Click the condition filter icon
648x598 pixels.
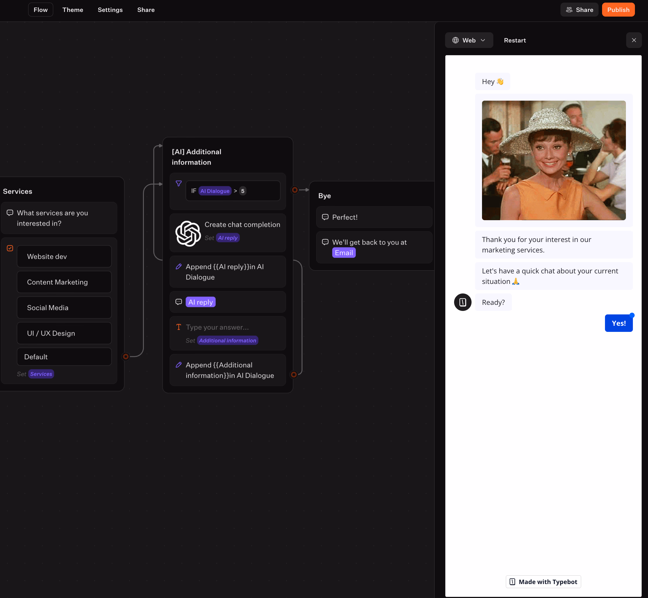[x=178, y=184]
